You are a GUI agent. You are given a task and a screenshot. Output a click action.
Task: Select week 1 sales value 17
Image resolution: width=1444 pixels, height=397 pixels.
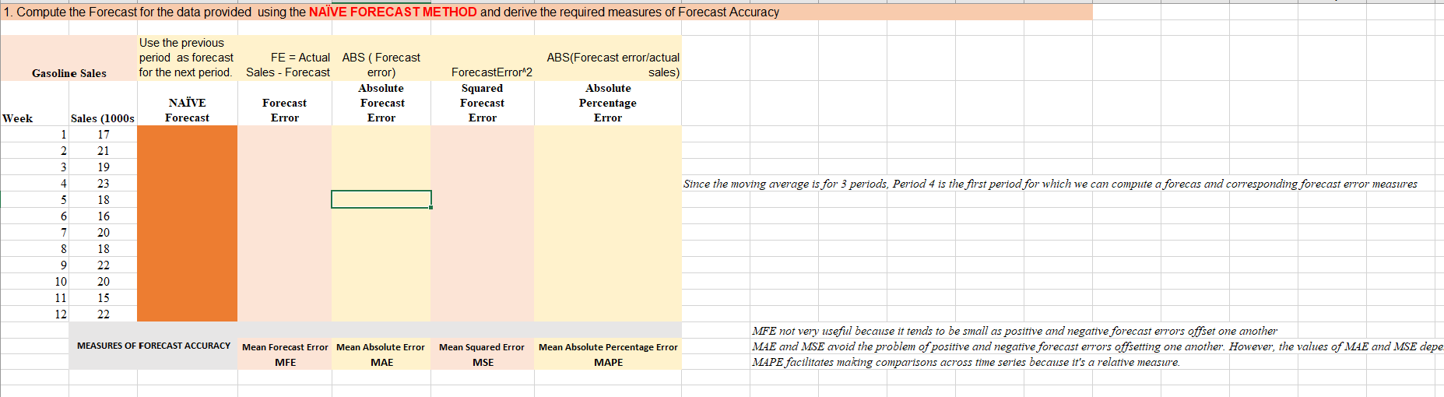pos(103,135)
